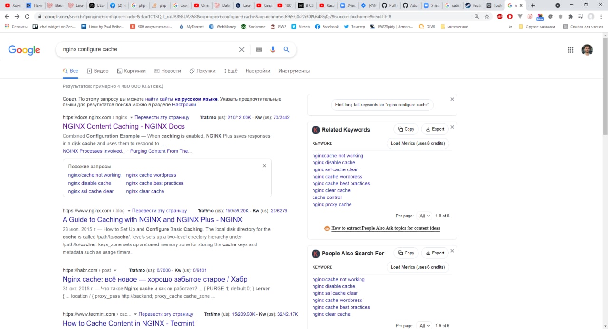Show hidden bookmarks with the chevron
This screenshot has height=329, width=608.
[511, 27]
